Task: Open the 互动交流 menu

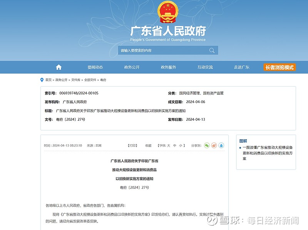Action: click(x=206, y=66)
